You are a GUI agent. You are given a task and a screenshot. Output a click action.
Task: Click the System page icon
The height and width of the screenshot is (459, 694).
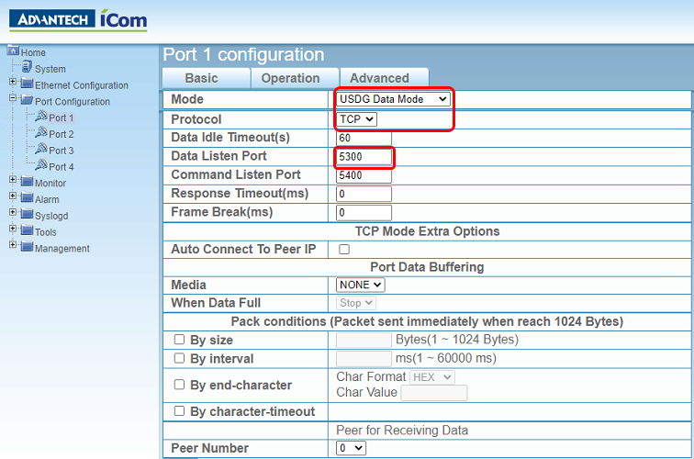(x=27, y=67)
